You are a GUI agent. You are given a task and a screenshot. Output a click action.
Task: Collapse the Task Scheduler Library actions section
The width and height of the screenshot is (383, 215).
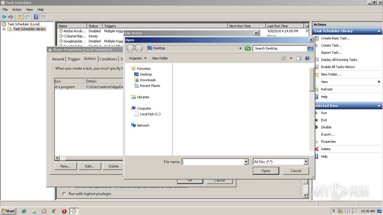[x=379, y=31]
